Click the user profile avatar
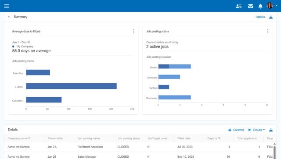Image resolution: width=281 pixels, height=159 pixels. (270, 6)
